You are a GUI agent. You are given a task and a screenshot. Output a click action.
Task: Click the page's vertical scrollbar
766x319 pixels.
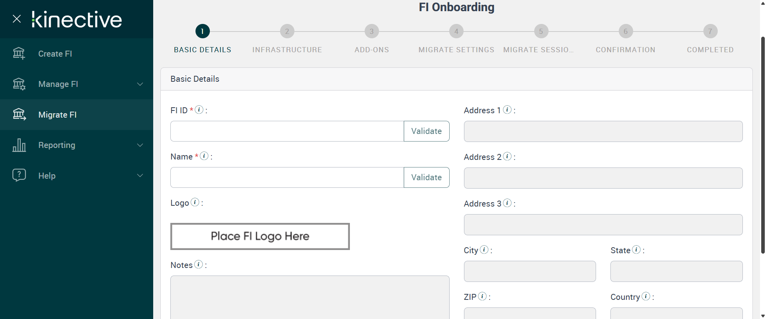click(763, 144)
